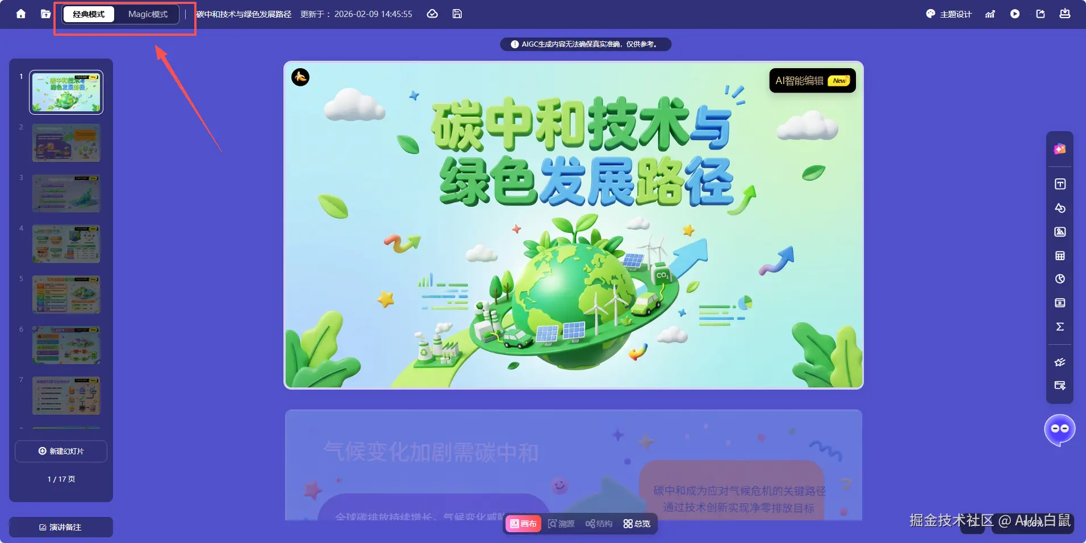Switch to the 溯源 tab
The height and width of the screenshot is (543, 1086).
(x=561, y=524)
